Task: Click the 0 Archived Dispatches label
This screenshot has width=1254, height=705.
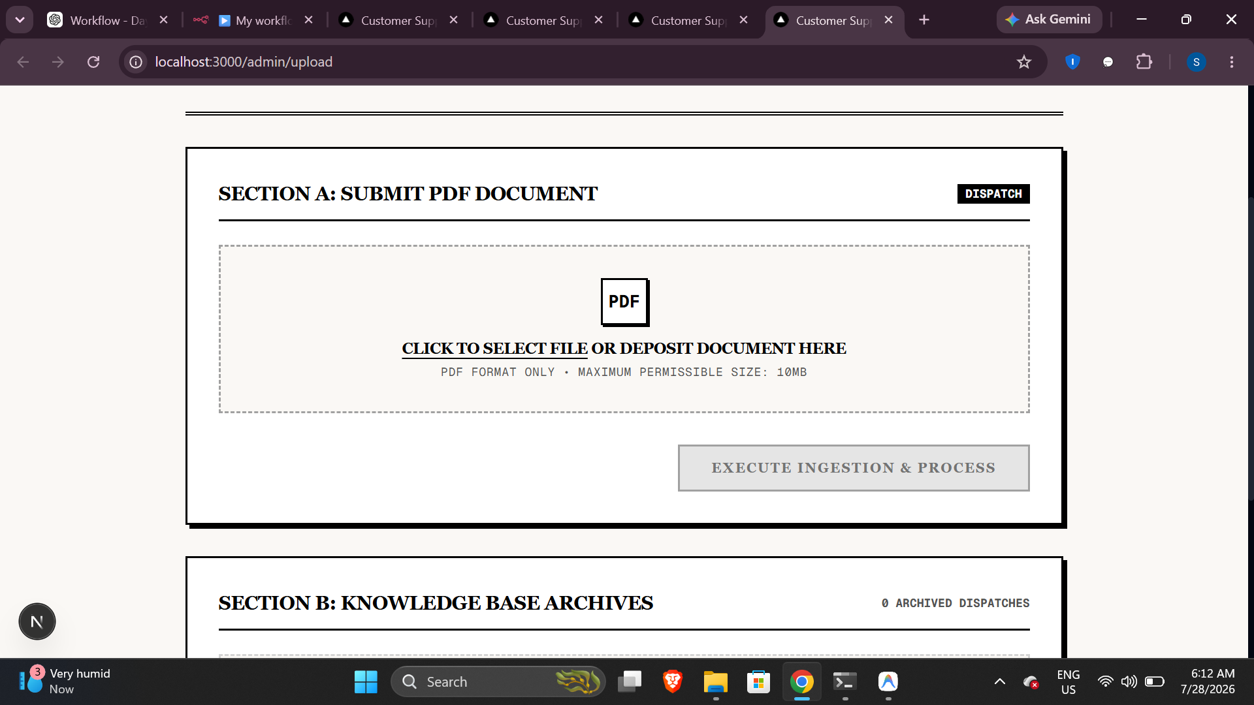Action: click(955, 603)
